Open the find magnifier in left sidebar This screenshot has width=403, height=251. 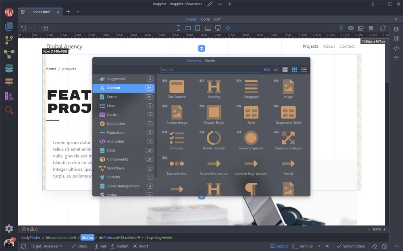[9, 110]
